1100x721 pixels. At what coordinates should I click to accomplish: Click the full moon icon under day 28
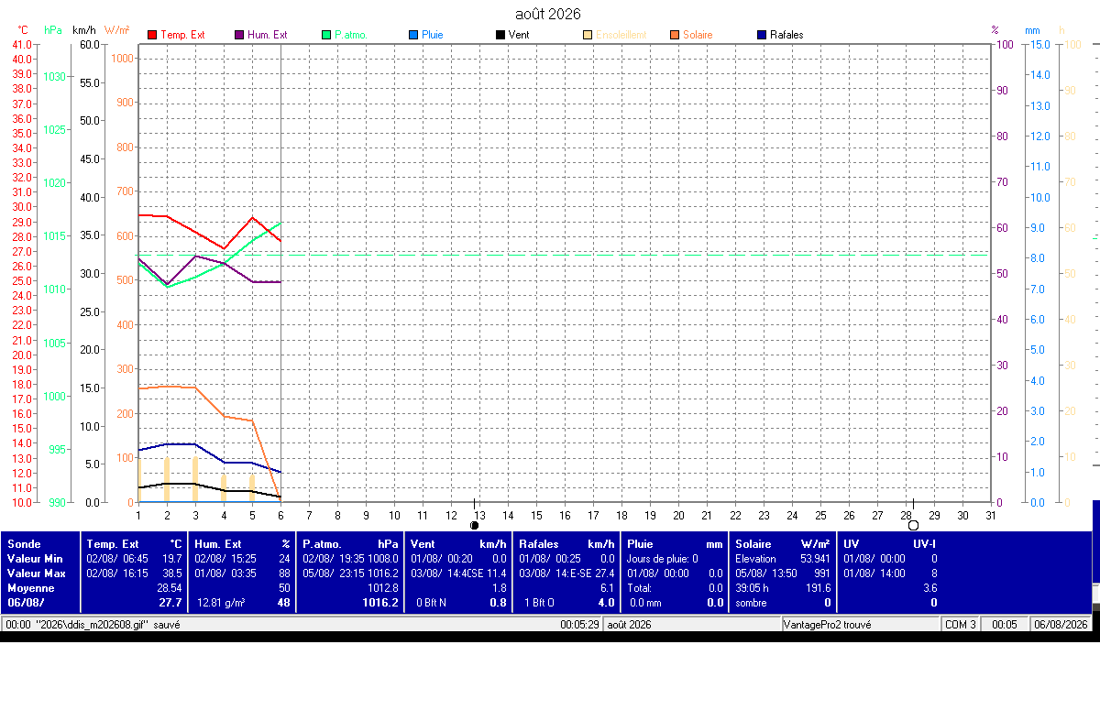click(x=913, y=525)
